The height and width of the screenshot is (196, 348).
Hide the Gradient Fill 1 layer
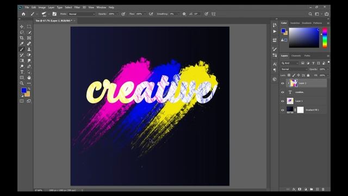283,110
